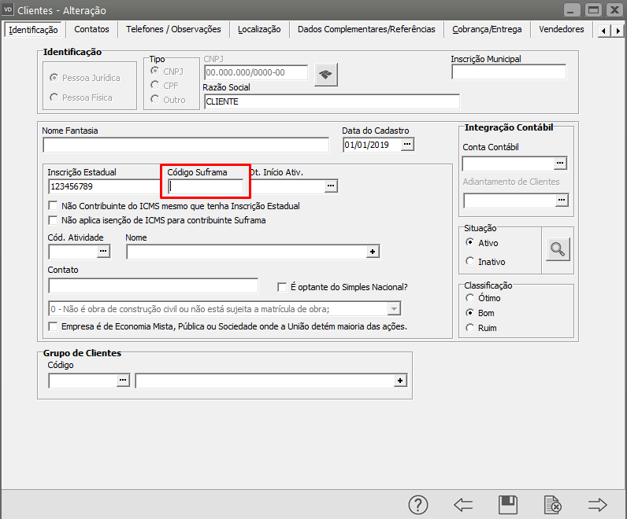627x519 pixels.
Task: Save the record with floppy disk icon
Action: pyautogui.click(x=508, y=505)
